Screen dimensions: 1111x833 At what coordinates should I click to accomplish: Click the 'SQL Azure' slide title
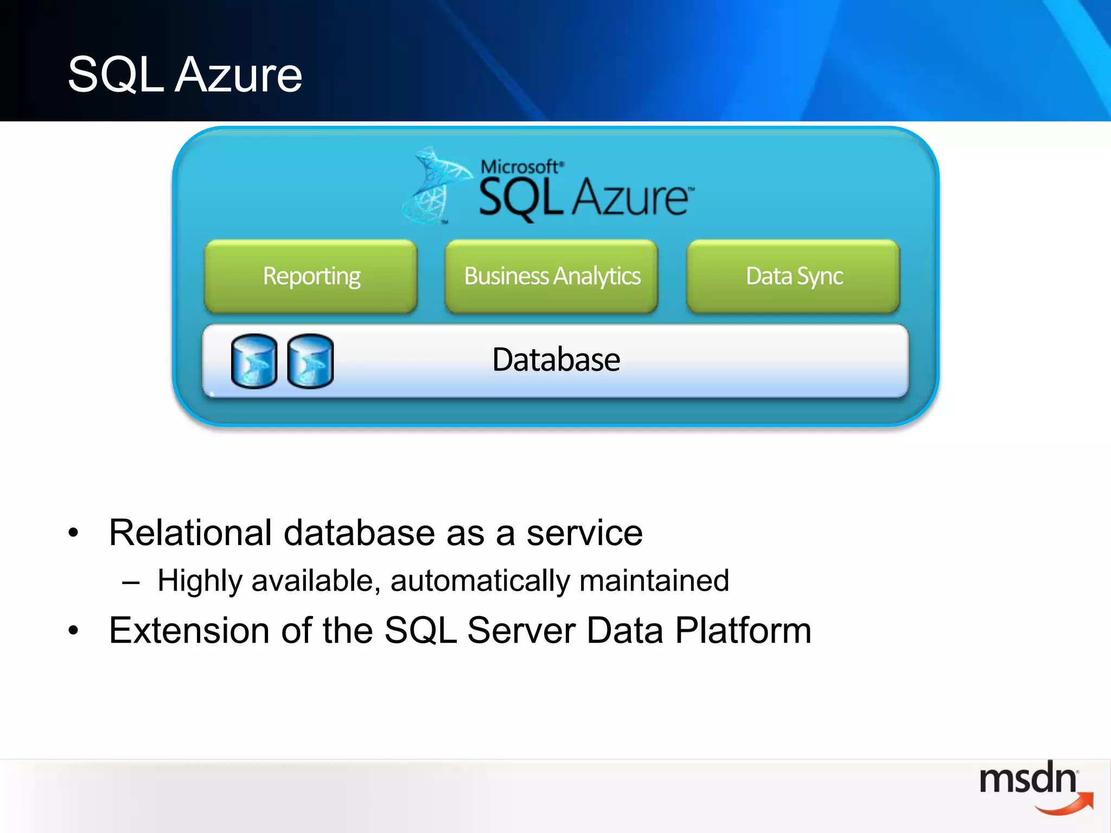[185, 75]
